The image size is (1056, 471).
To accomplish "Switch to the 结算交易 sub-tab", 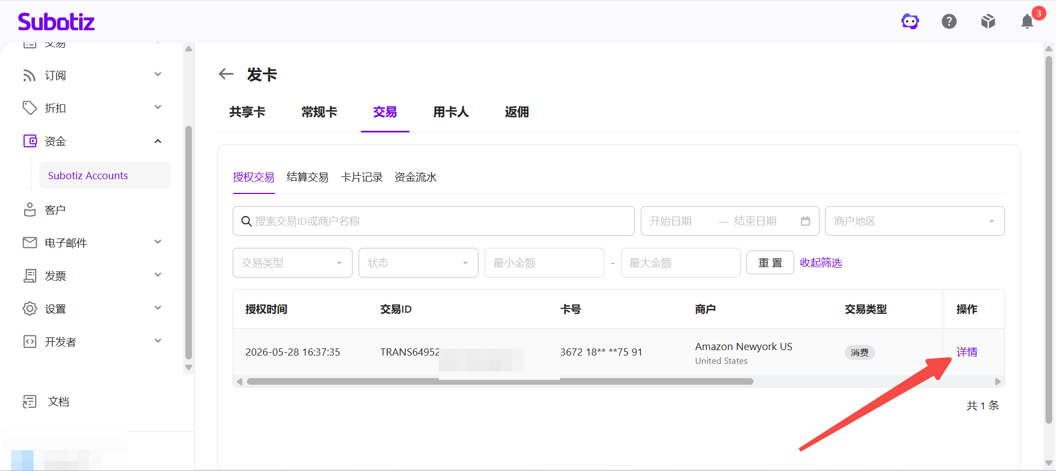I will pos(307,177).
